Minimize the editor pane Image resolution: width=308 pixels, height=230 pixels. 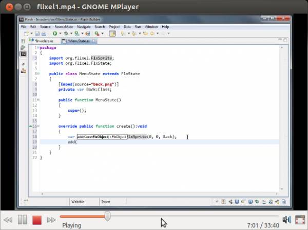[x=280, y=40]
